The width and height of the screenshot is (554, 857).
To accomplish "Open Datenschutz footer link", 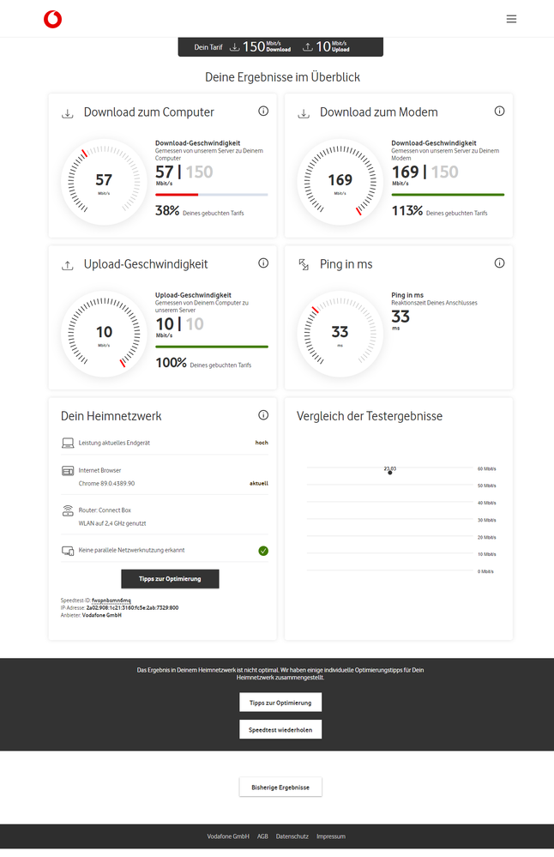I will (x=292, y=836).
